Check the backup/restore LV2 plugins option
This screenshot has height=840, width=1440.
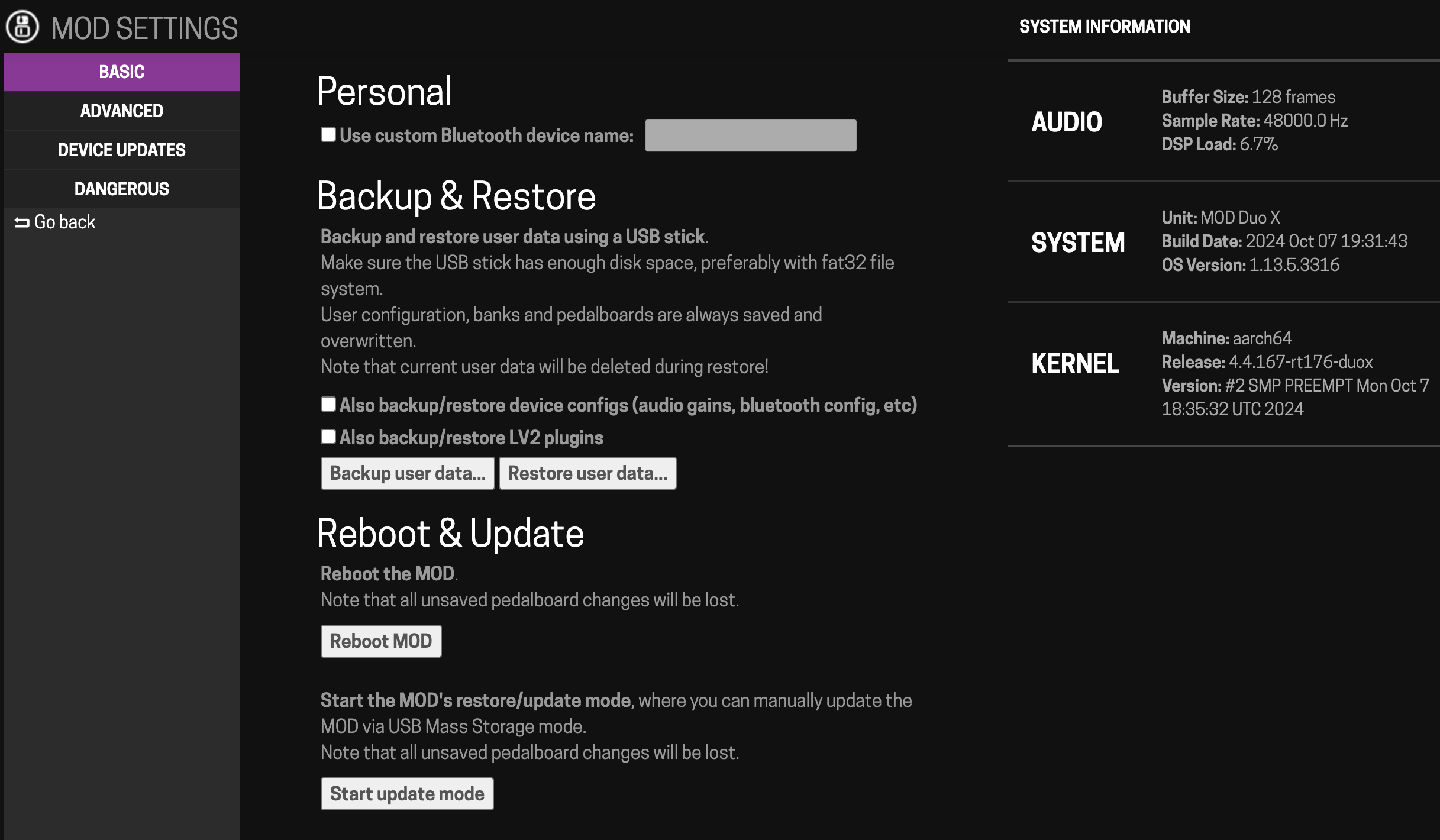tap(328, 437)
